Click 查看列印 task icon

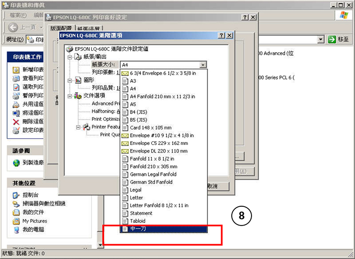click(16, 79)
